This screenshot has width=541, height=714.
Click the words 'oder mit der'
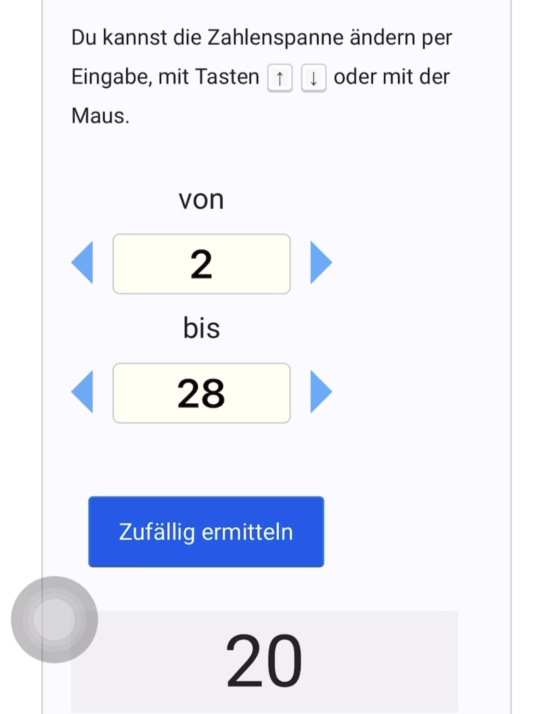[x=392, y=77]
